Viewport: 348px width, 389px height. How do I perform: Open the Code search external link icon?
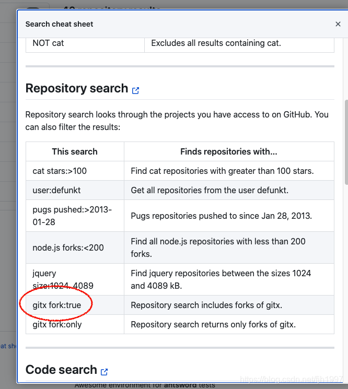pos(105,372)
